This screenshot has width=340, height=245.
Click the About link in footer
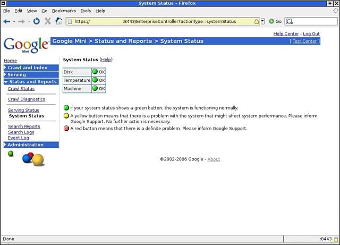point(214,159)
